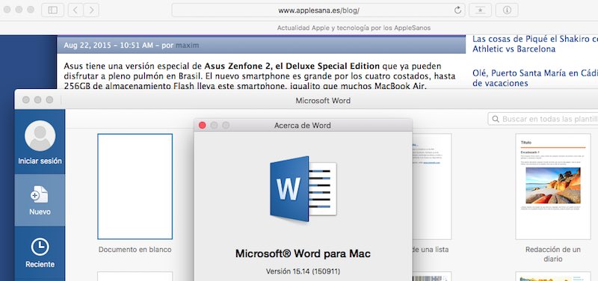
Task: Select Nuevo in Word sidebar
Action: (x=40, y=200)
